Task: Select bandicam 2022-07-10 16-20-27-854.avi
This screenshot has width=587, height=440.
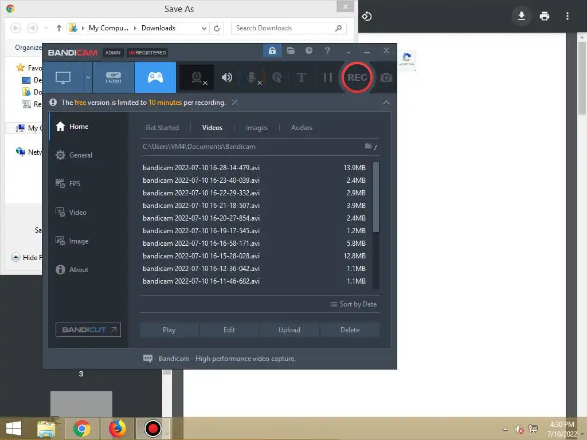Action: (x=255, y=218)
